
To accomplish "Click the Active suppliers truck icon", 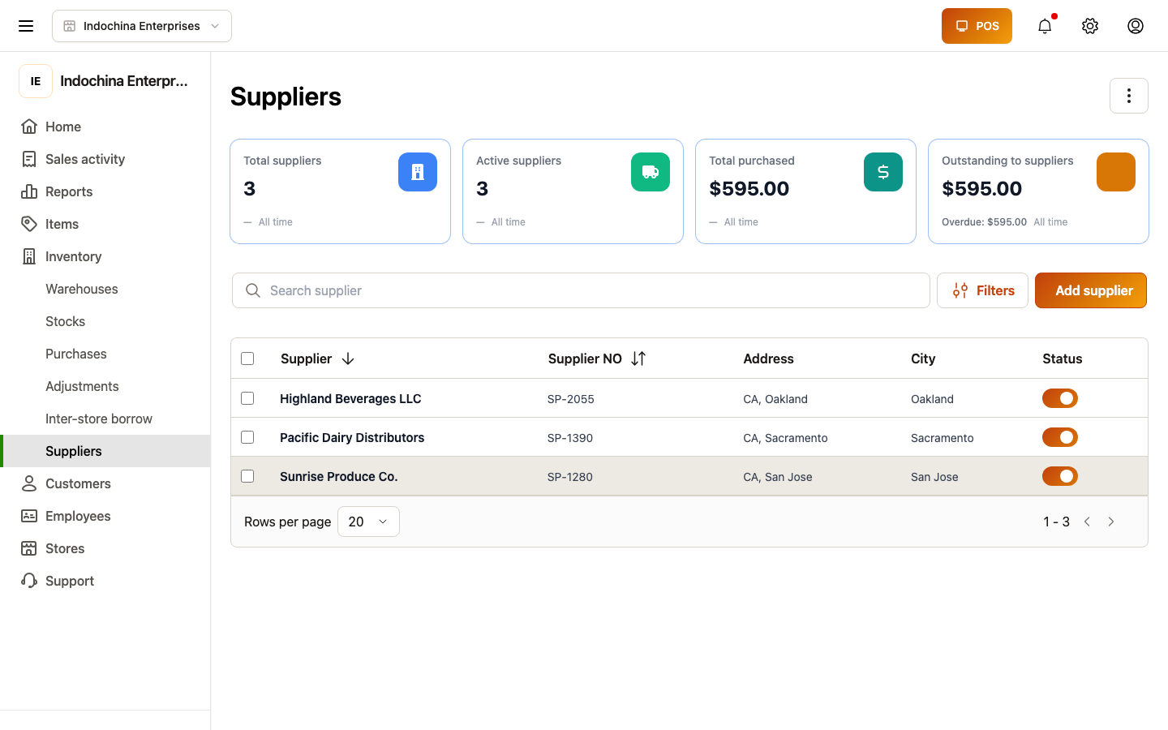I will click(x=651, y=172).
